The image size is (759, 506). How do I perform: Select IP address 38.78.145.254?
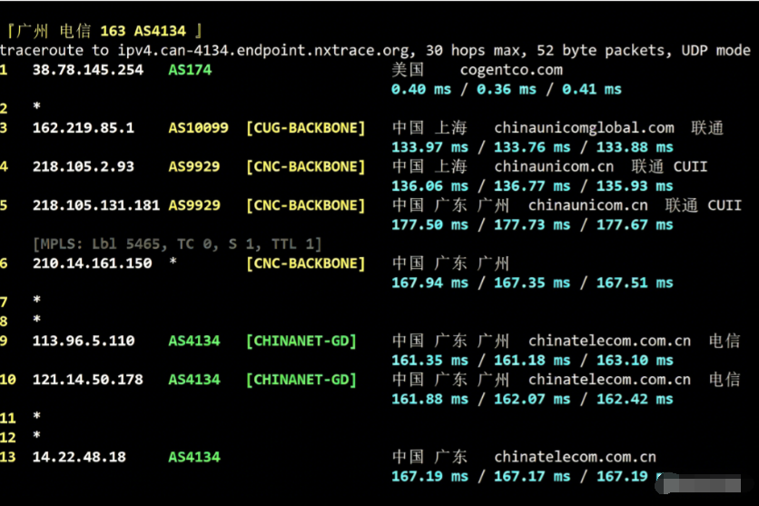coord(88,69)
